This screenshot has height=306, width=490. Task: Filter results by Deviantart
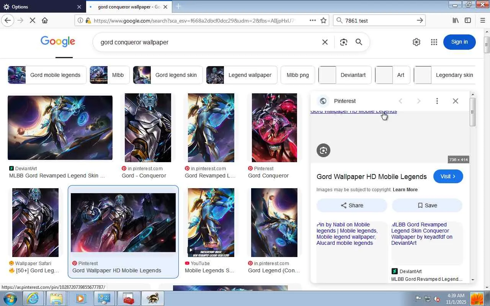pos(345,75)
